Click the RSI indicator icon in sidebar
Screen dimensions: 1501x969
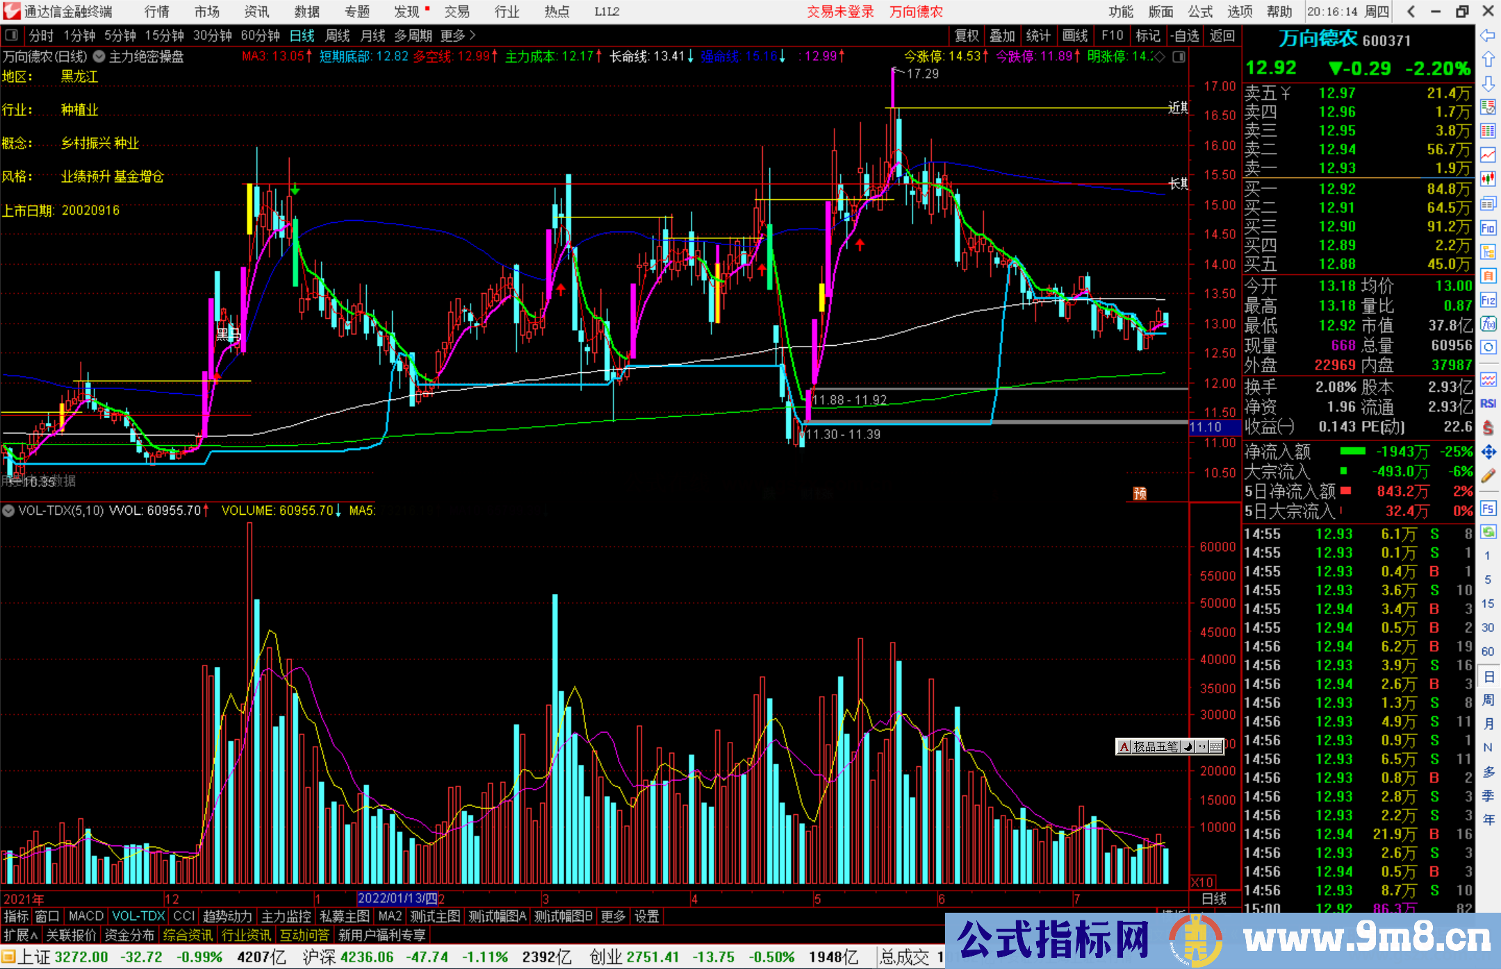(1488, 404)
